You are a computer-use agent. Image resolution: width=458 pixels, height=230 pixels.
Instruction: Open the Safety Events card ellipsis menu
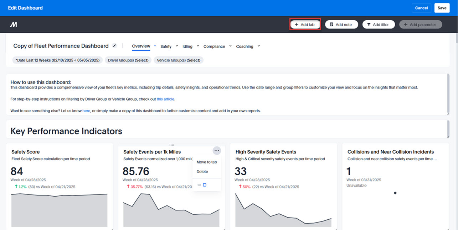coord(217,151)
